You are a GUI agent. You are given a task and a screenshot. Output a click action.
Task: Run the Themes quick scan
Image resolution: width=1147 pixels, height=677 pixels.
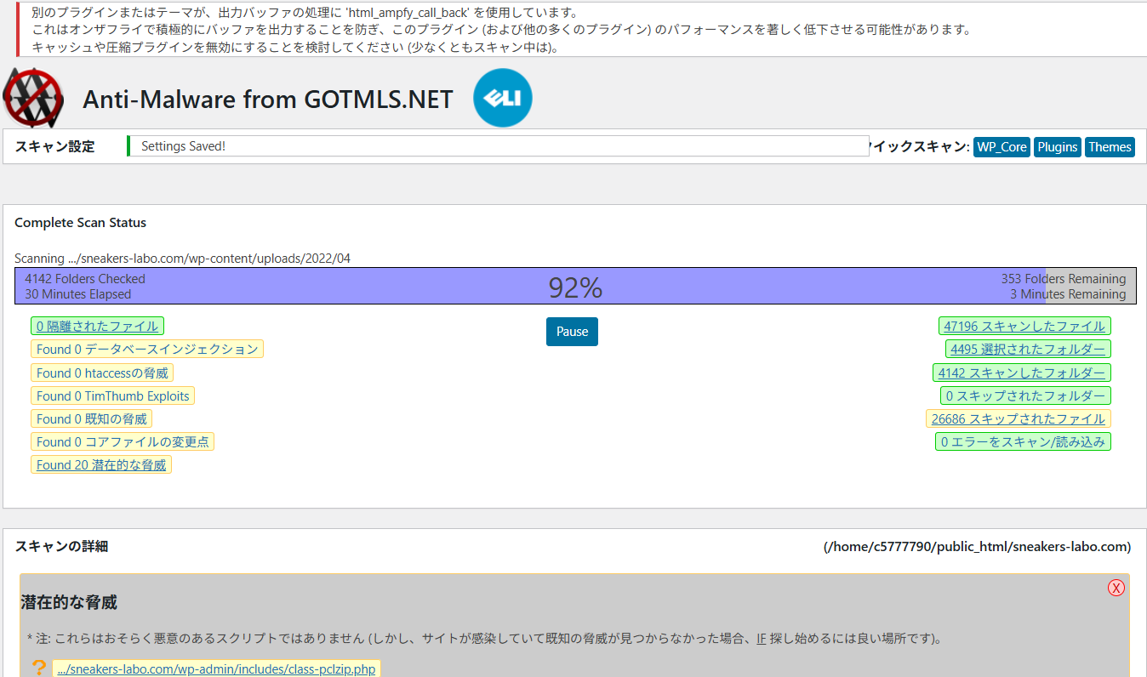click(x=1110, y=146)
